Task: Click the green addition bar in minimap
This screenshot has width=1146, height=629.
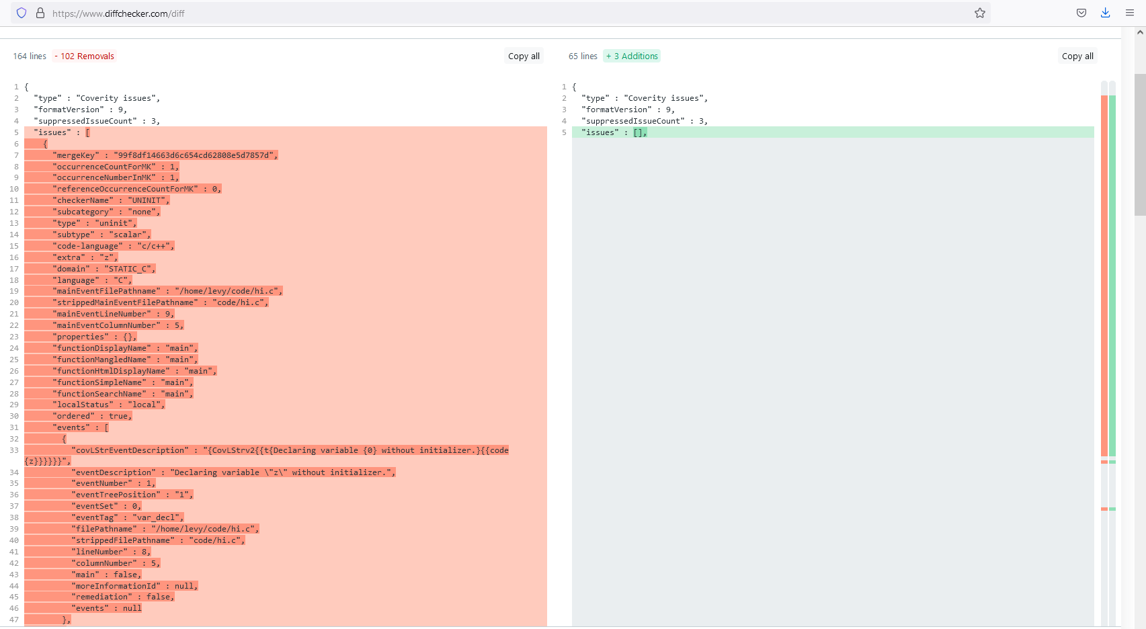Action: pyautogui.click(x=1112, y=276)
